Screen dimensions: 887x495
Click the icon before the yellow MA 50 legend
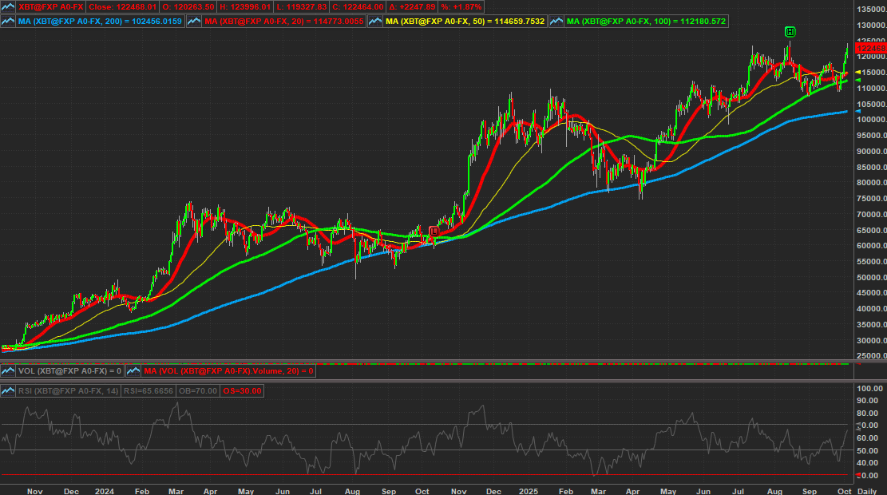click(x=374, y=22)
